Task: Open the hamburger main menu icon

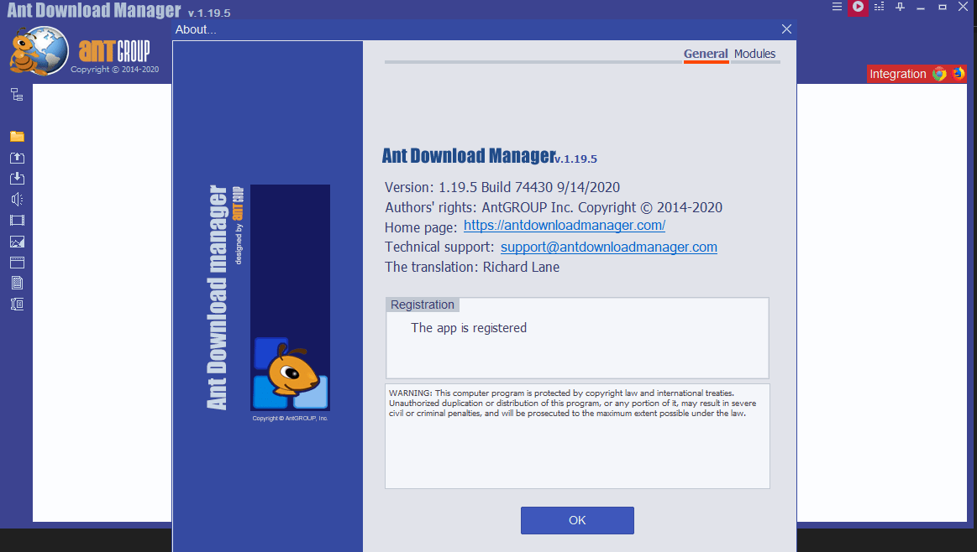Action: click(x=837, y=7)
